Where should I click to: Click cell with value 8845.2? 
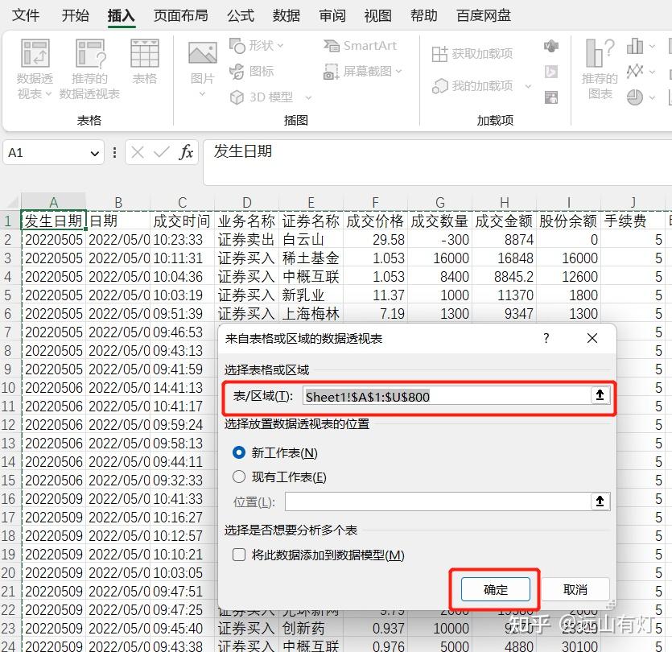[x=504, y=276]
